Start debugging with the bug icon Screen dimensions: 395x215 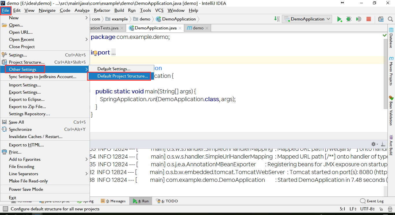(349, 19)
